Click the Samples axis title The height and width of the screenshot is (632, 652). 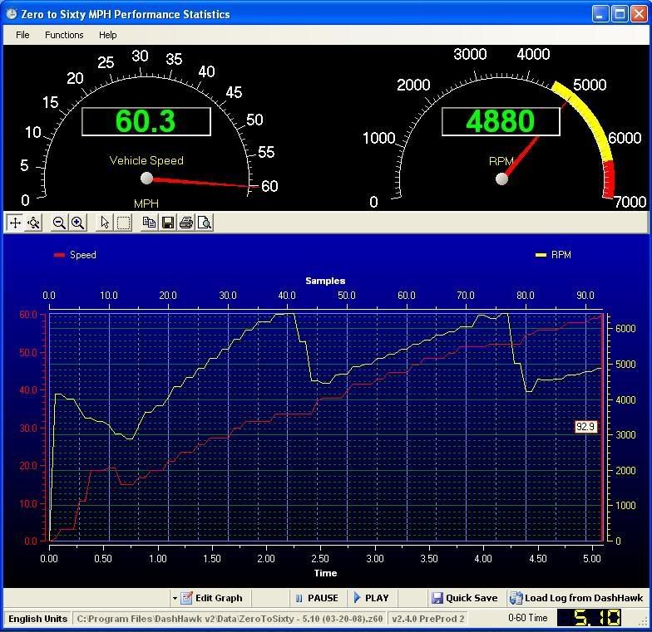[325, 281]
